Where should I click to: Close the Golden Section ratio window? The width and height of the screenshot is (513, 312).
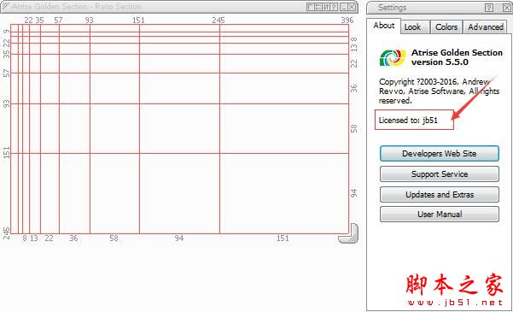tap(352, 7)
